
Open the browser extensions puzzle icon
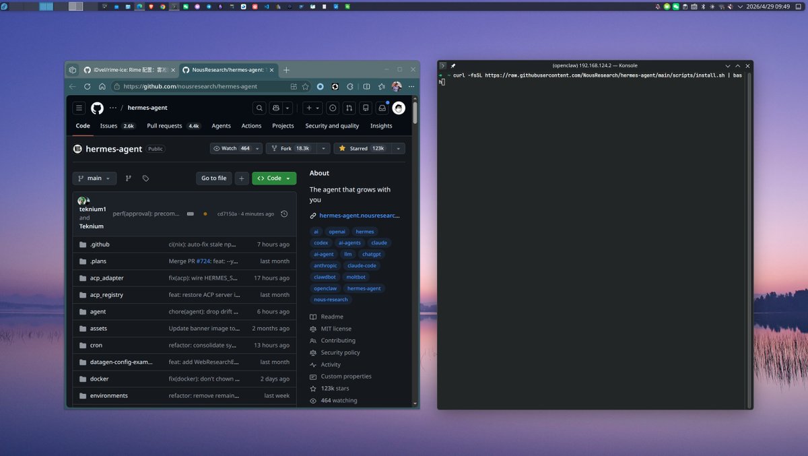point(350,86)
